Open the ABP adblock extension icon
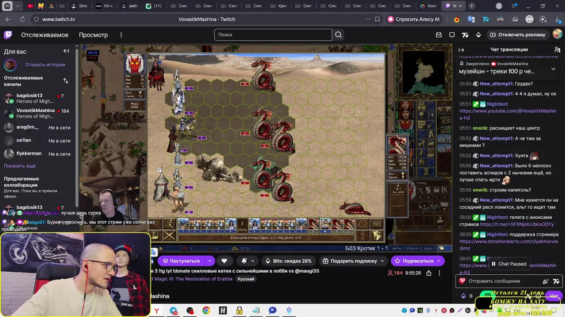The width and height of the screenshot is (565, 317). (x=529, y=19)
